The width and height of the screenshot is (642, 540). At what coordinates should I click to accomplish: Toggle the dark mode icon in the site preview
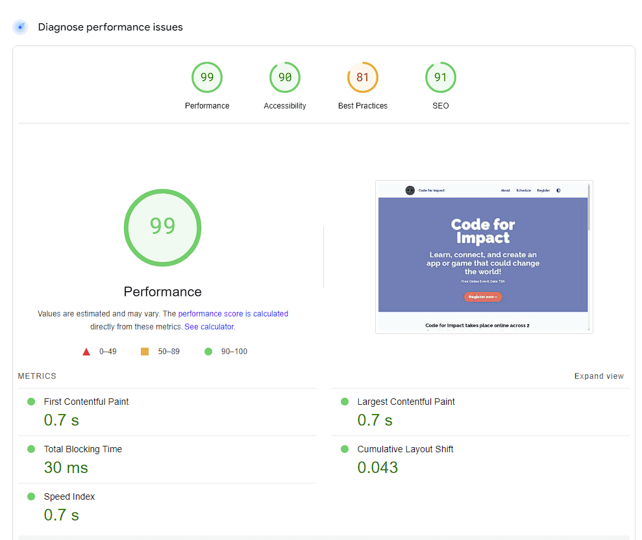(x=558, y=190)
